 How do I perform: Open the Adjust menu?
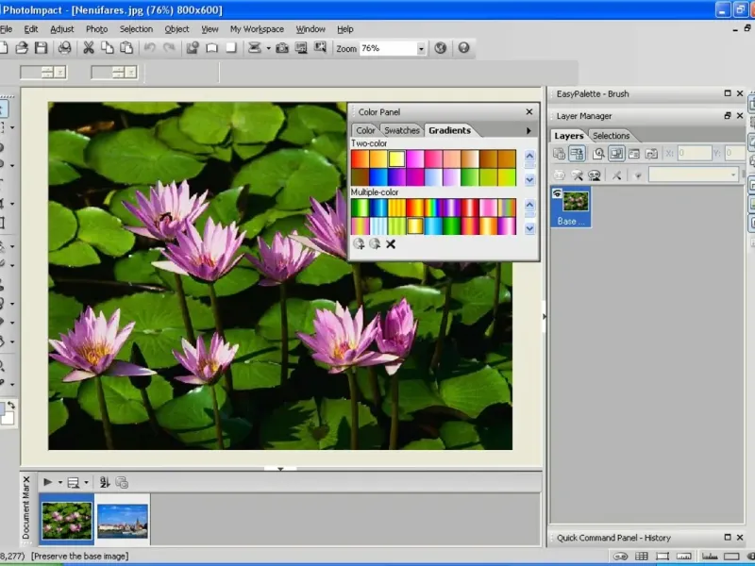click(62, 29)
